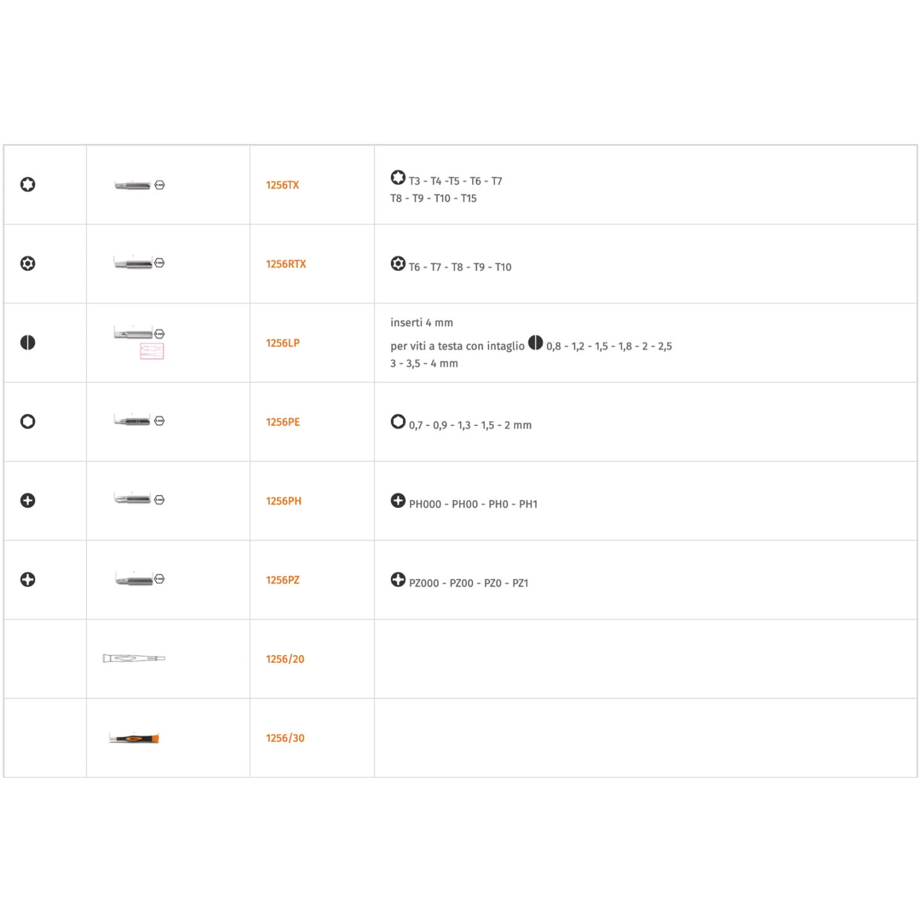Click the orange-handled 1256/30 screwdriver thumbnail
Viewport: 921px width, 921px height.
pyautogui.click(x=134, y=738)
